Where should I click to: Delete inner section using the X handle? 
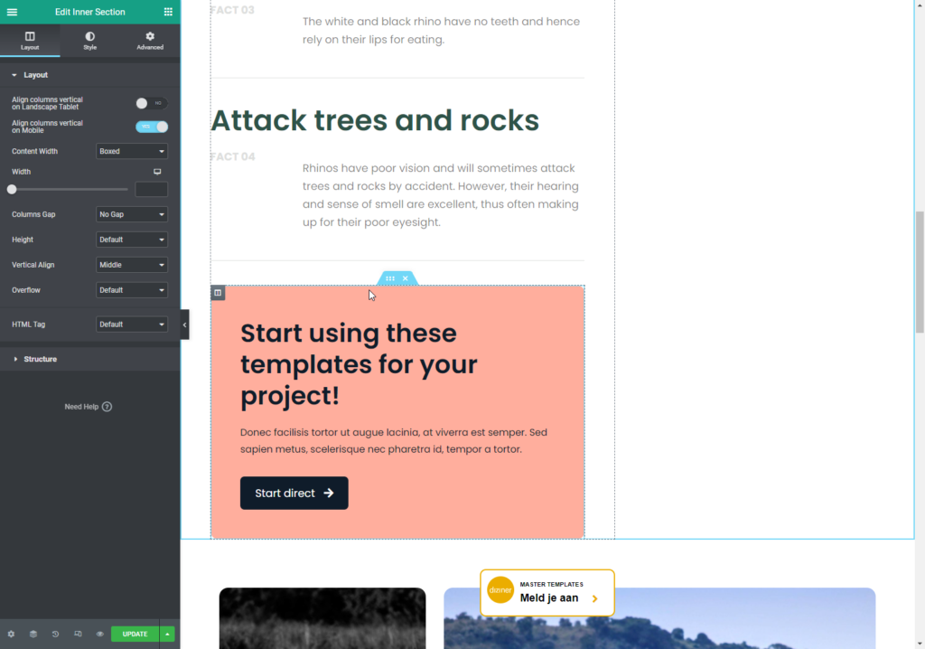coord(406,278)
